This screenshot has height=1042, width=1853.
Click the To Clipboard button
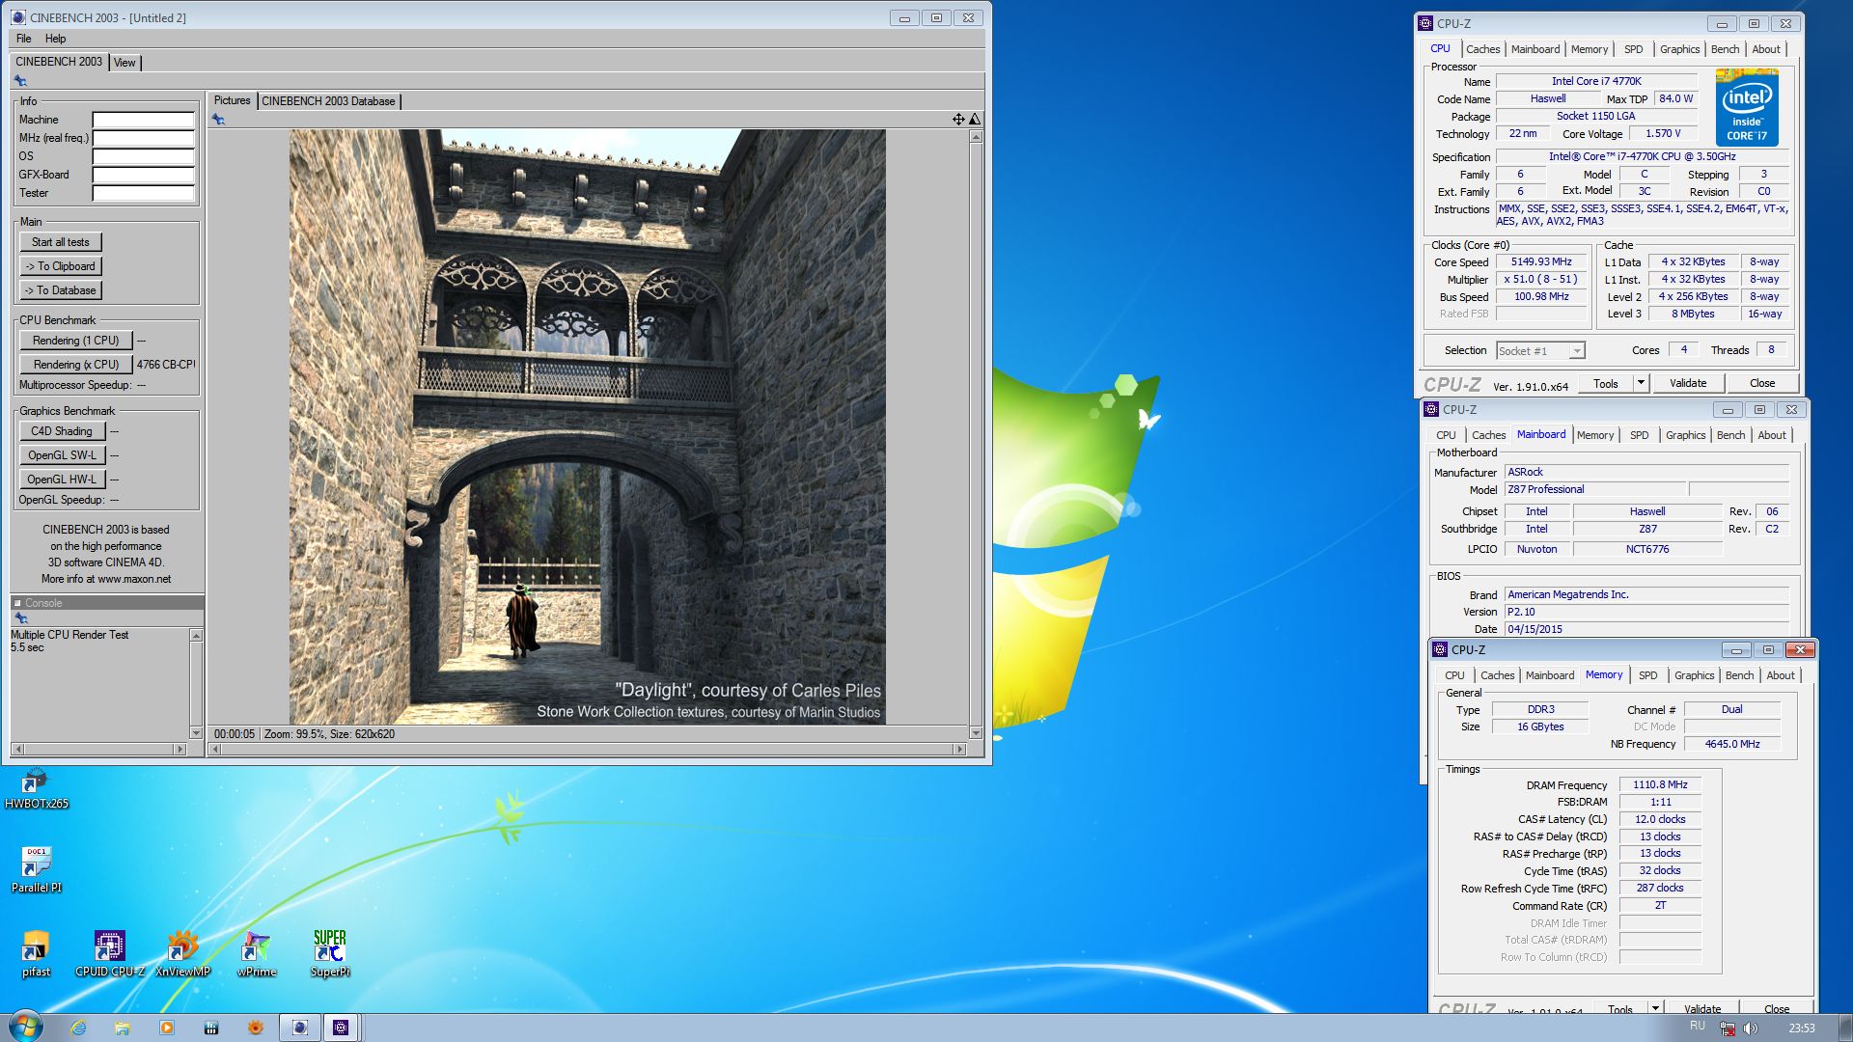click(x=60, y=266)
